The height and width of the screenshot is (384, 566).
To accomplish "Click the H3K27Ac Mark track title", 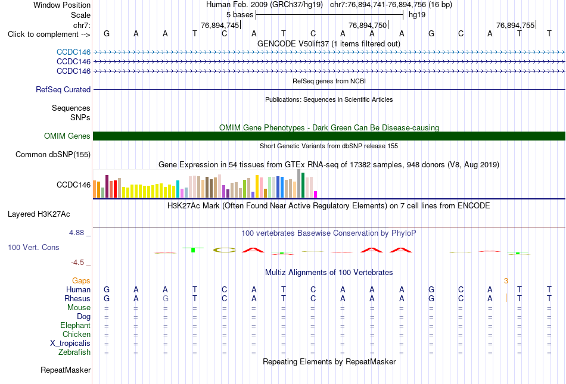I will click(x=329, y=206).
